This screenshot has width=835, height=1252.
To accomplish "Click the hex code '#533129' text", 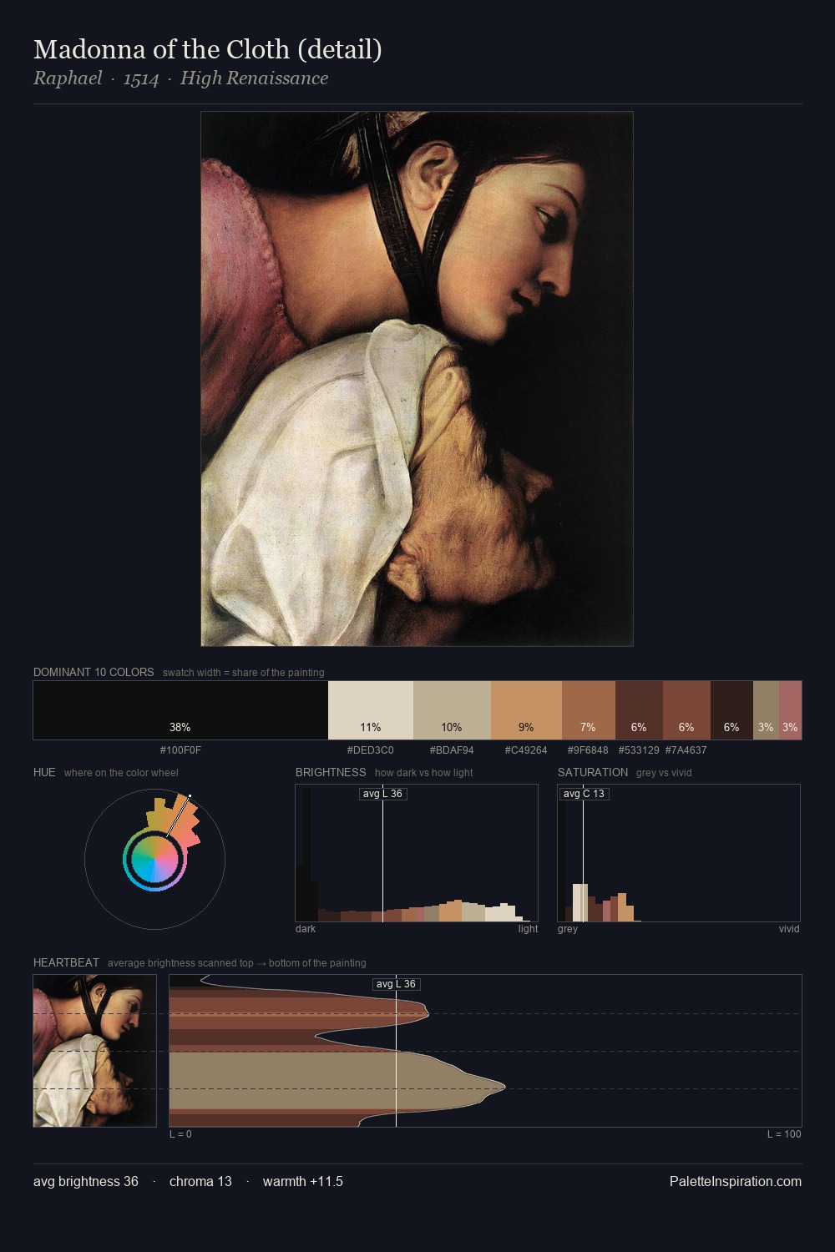I will (639, 750).
